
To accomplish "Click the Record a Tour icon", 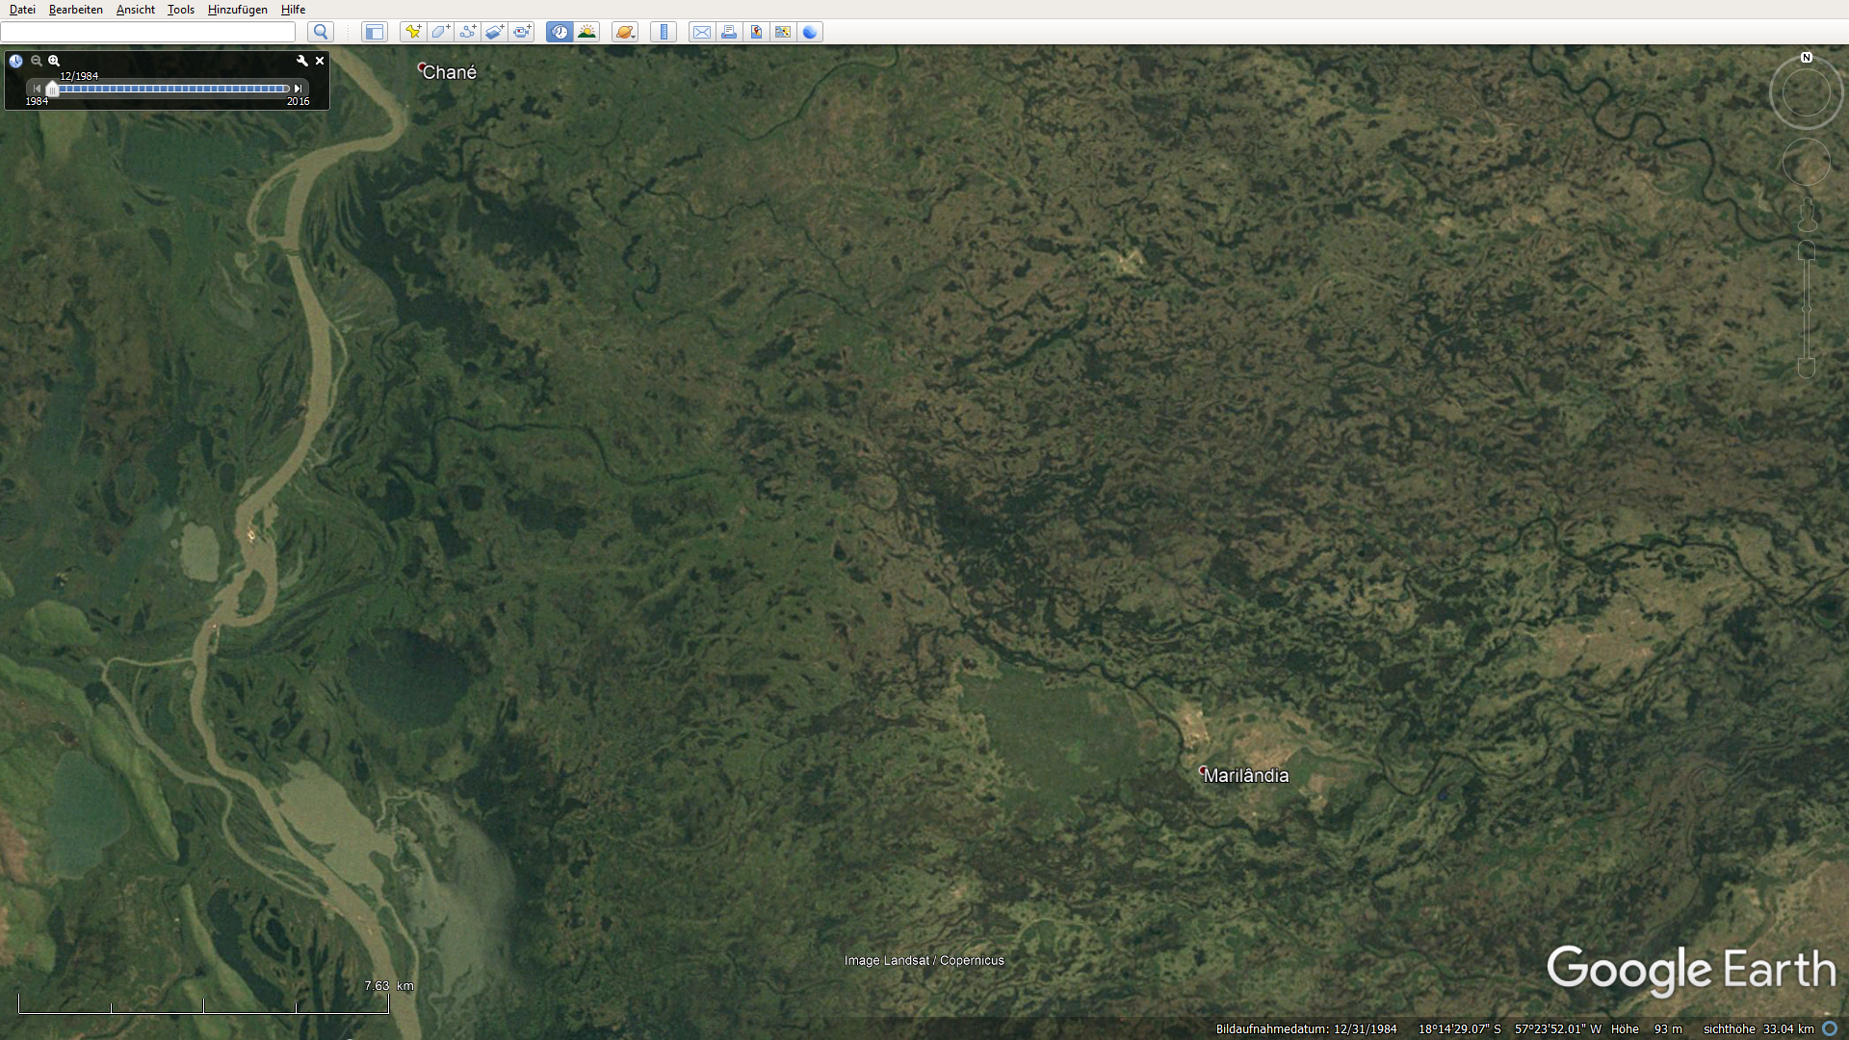I will 521,32.
